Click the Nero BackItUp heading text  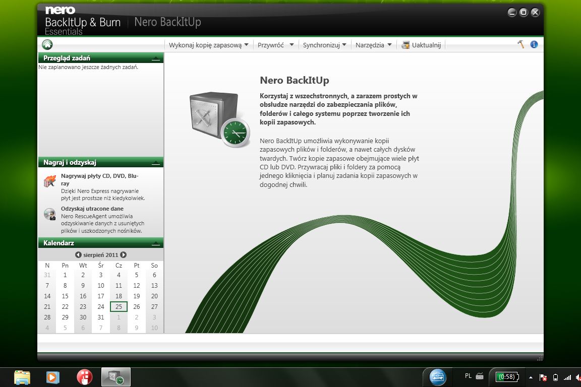click(295, 80)
